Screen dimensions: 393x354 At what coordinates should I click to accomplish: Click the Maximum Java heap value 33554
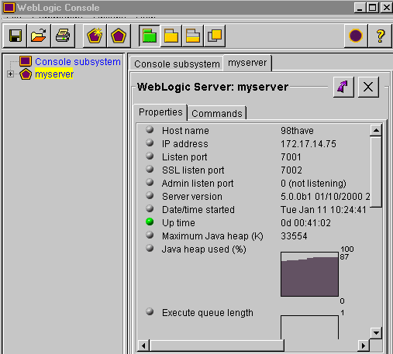294,236
